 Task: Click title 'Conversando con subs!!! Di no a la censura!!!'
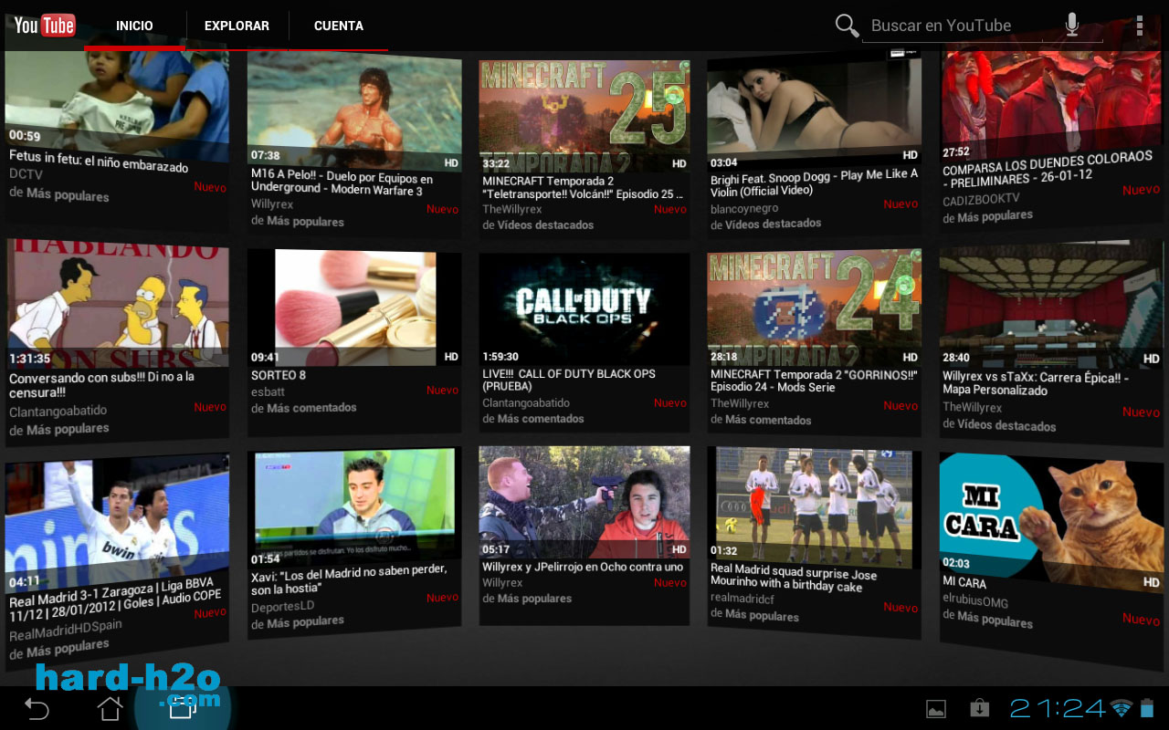click(x=101, y=385)
